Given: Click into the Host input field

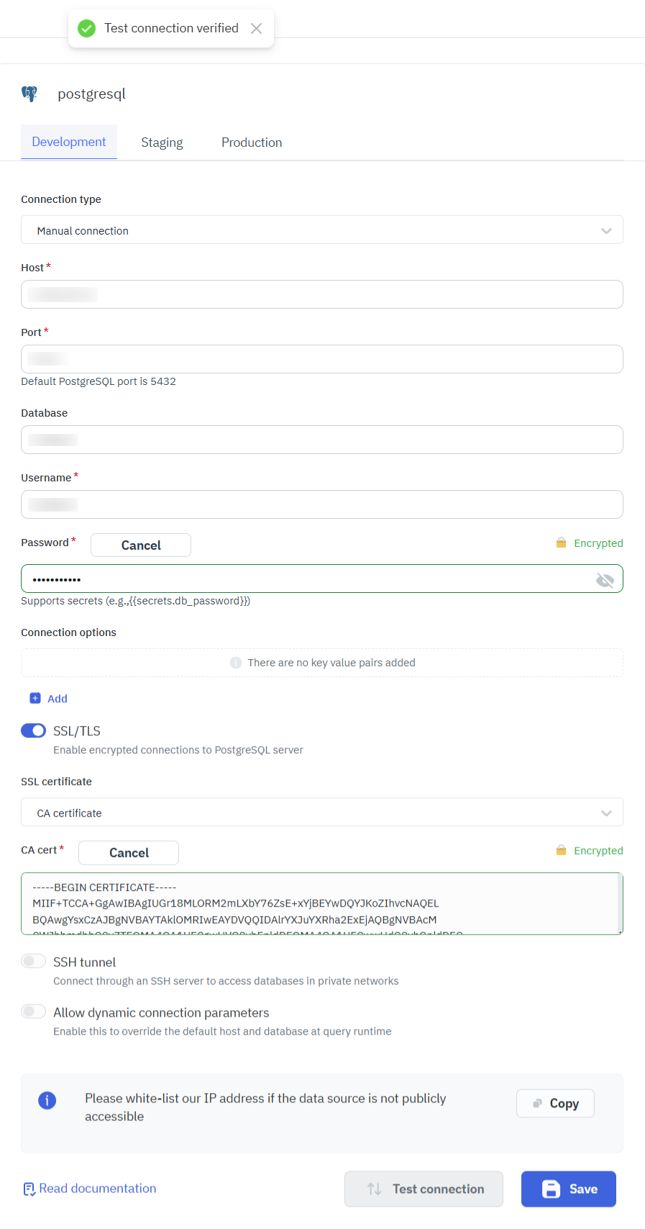Looking at the screenshot, I should tap(321, 294).
